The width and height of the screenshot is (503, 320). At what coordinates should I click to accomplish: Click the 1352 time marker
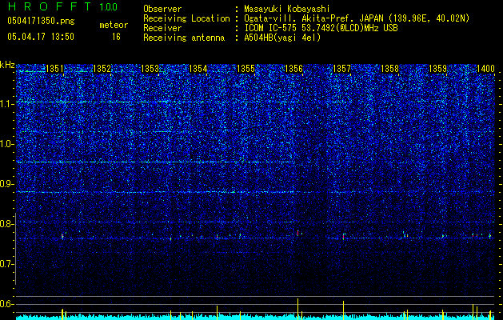[102, 69]
